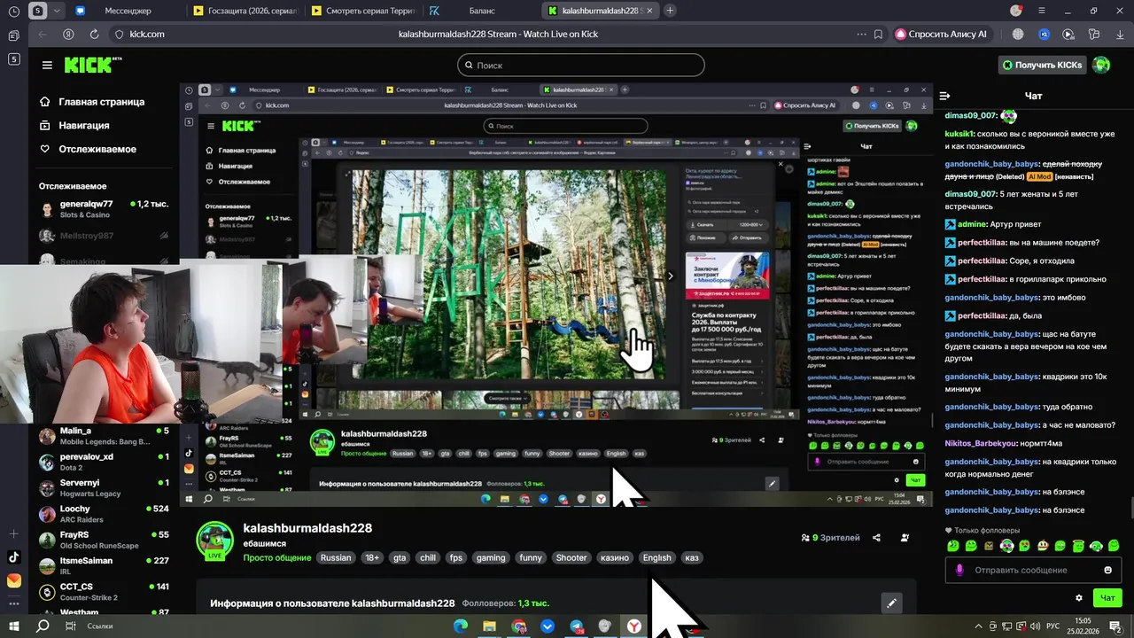This screenshot has width=1134, height=638.
Task: Open more options dots in browser sidebar
Action: click(x=13, y=603)
